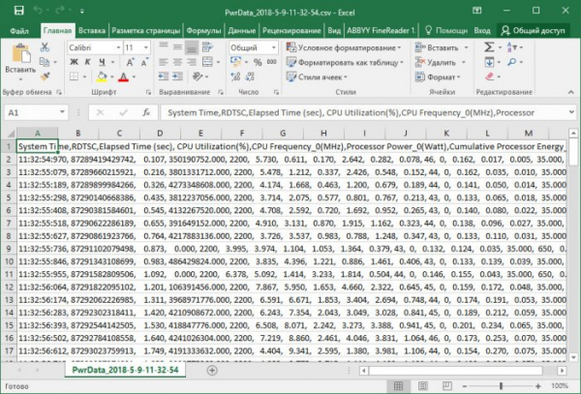Click Insert Function fx icon
The height and width of the screenshot is (394, 581).
point(146,112)
